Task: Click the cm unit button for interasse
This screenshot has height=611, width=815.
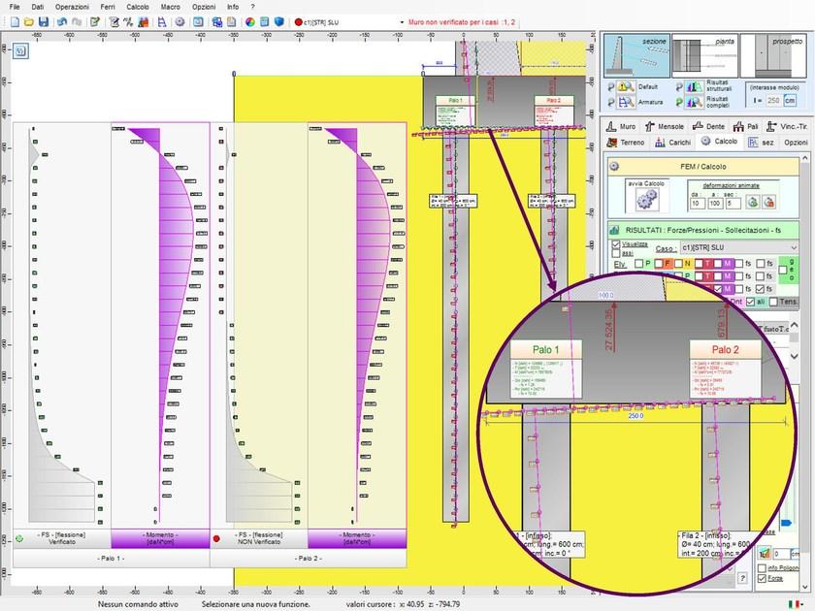Action: tap(790, 100)
